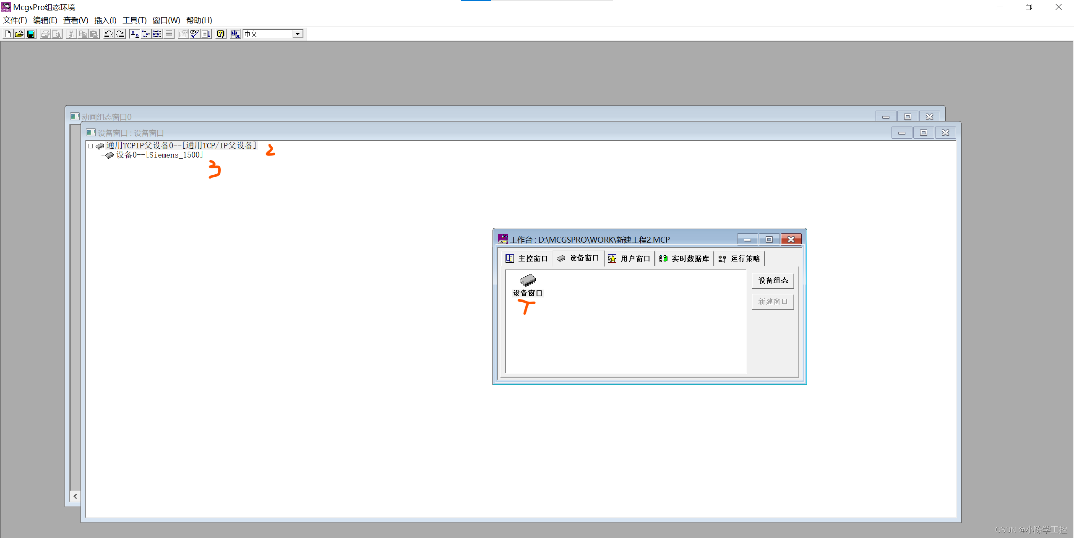Select 设备0--[Siemens_1500] child device

click(x=159, y=155)
